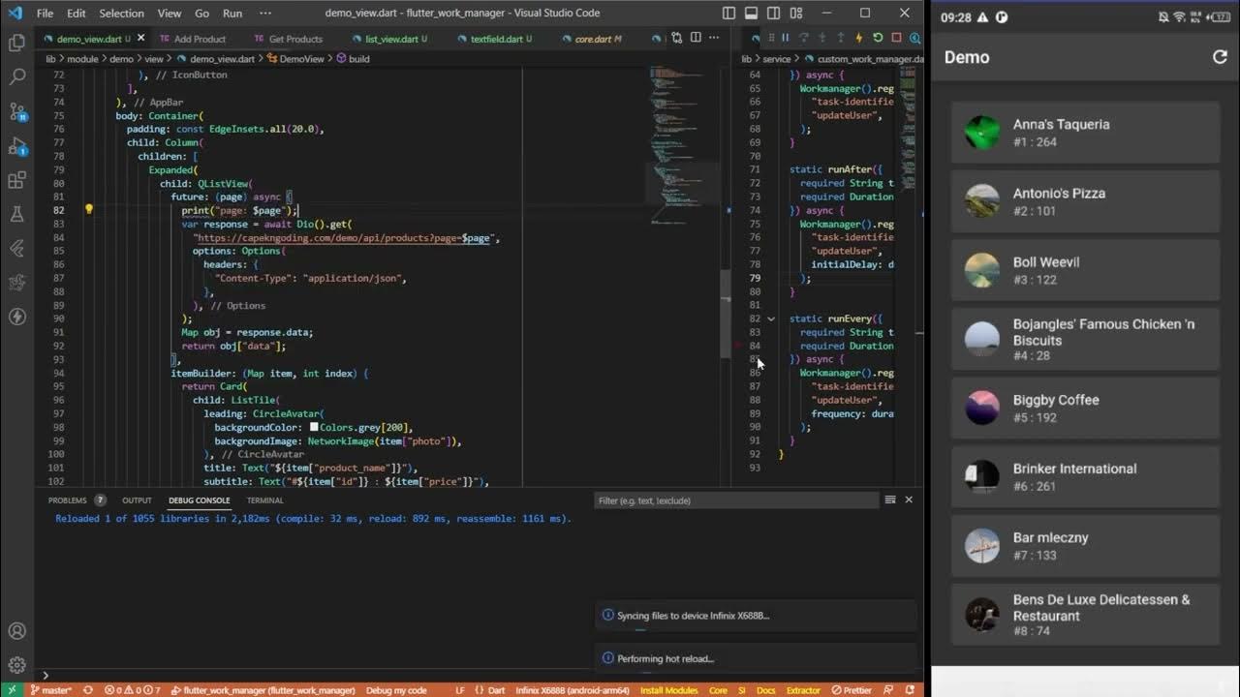The width and height of the screenshot is (1240, 697).
Task: Click Install Modules in status bar
Action: tap(669, 690)
